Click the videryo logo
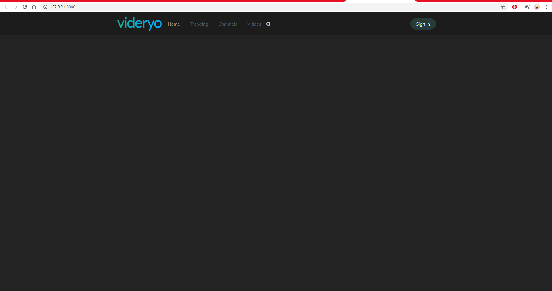552x291 pixels. [140, 24]
